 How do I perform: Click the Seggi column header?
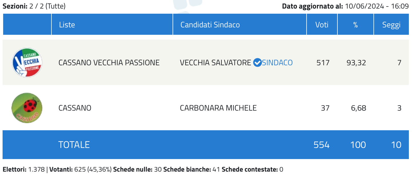[x=391, y=25]
